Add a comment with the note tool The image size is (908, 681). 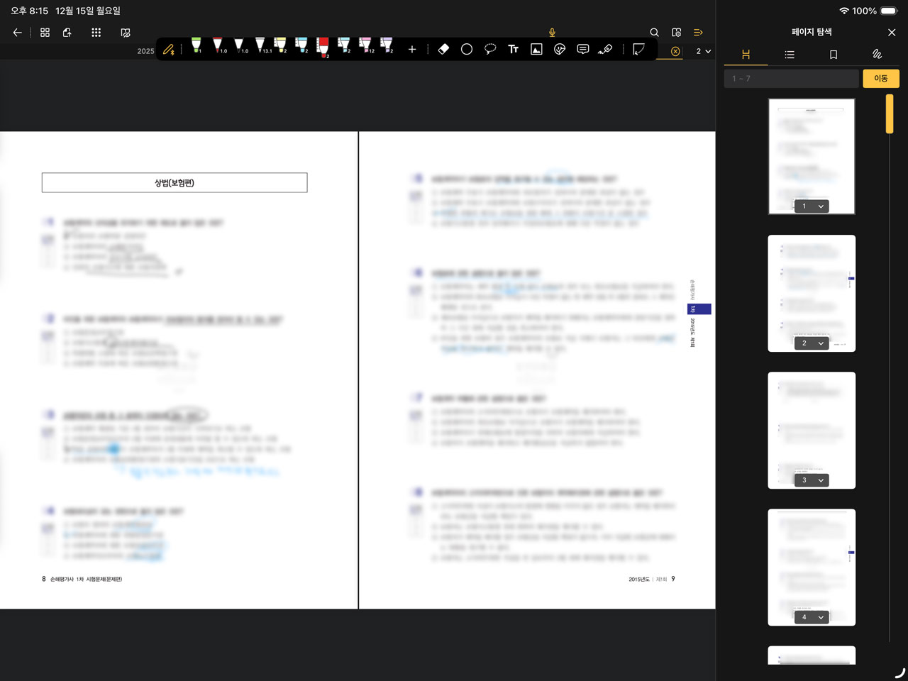(582, 49)
